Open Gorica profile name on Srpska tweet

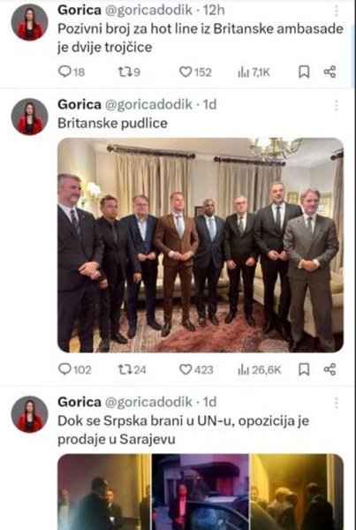(80, 402)
